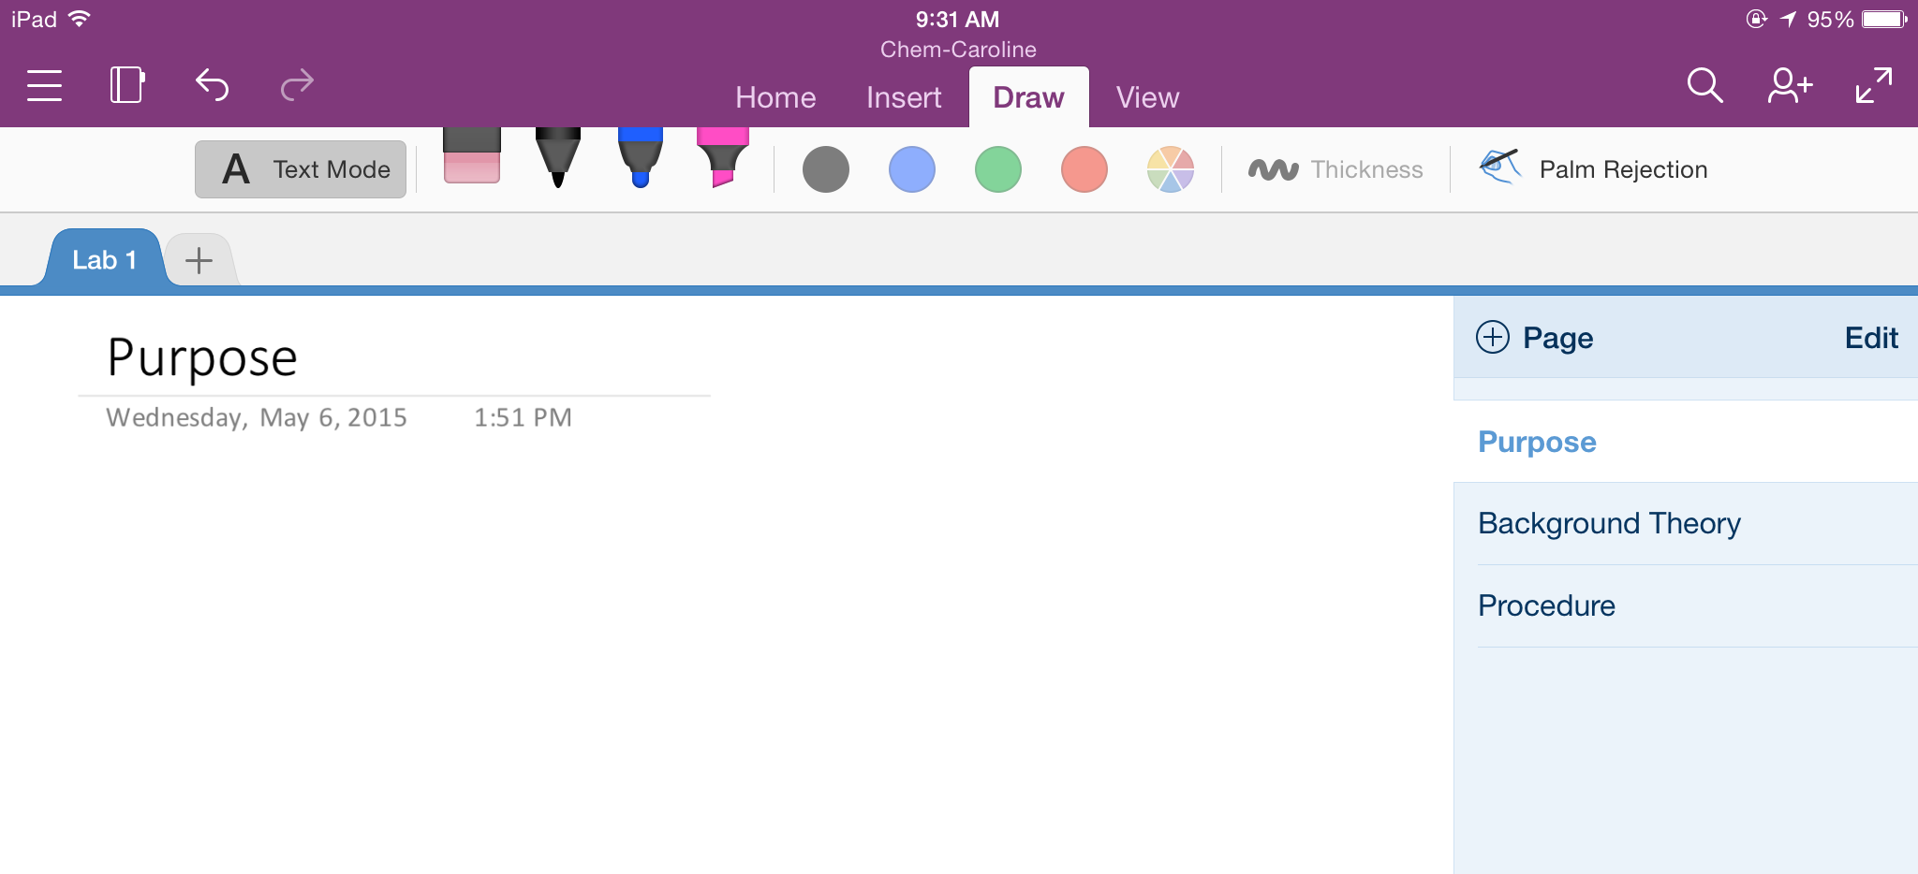Select the green ink color
Screen dimensions: 1918x874
coord(997,169)
